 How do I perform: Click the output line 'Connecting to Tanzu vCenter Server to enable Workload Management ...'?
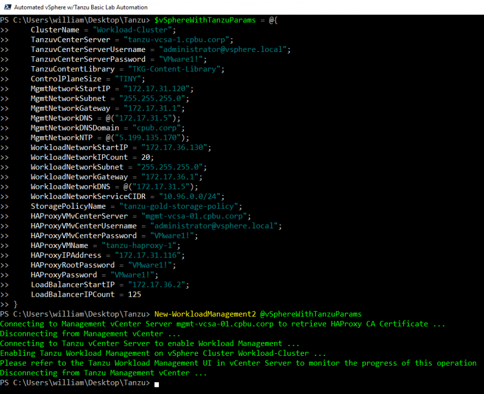tap(150, 344)
